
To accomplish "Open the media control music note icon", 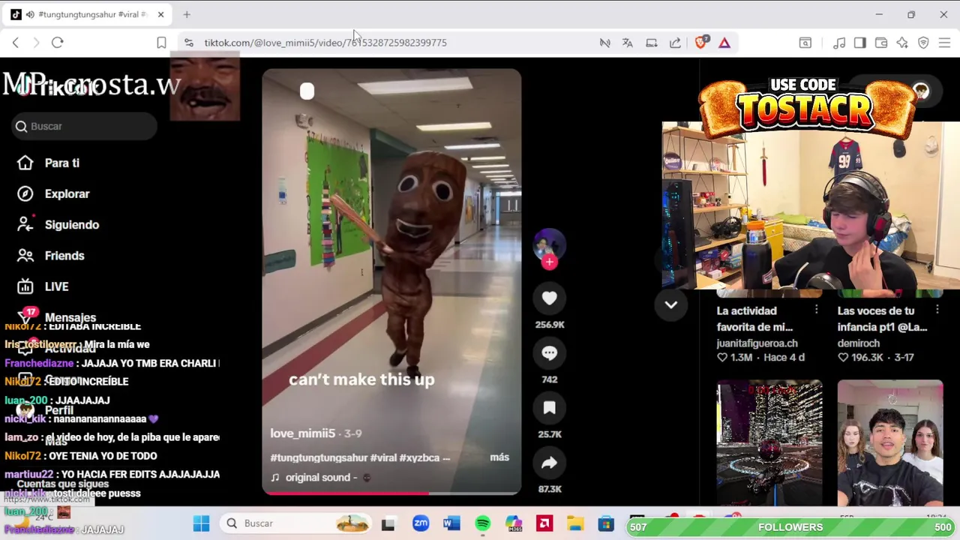I will [x=839, y=43].
